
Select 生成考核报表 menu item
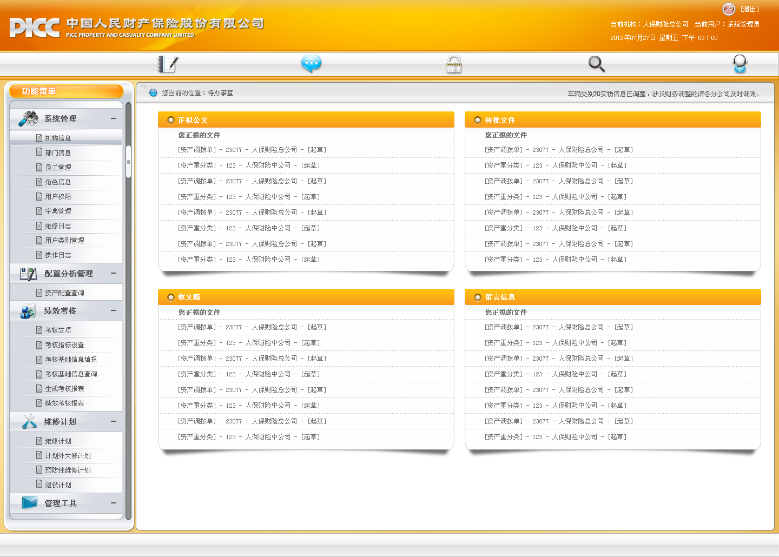(64, 389)
